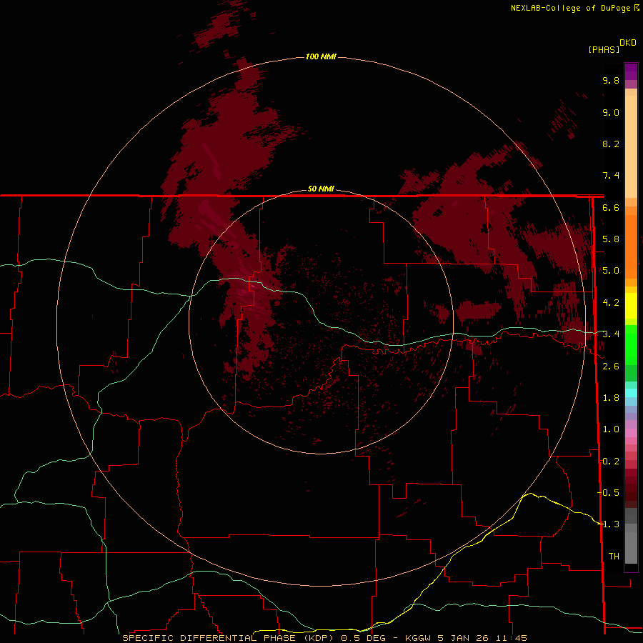This screenshot has width=643, height=643.
Task: Click the 0.2 value on color scale
Action: 611,462
